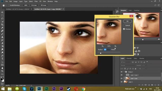The image size is (162, 91).
Task: Toggle visibility of Layer 1 copy
Action: tap(121, 78)
